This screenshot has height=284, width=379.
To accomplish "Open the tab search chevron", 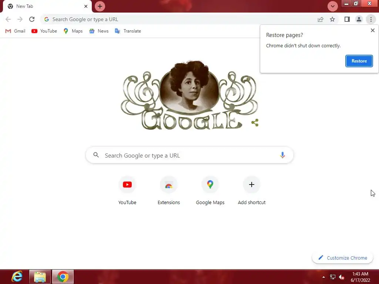I will point(333,6).
